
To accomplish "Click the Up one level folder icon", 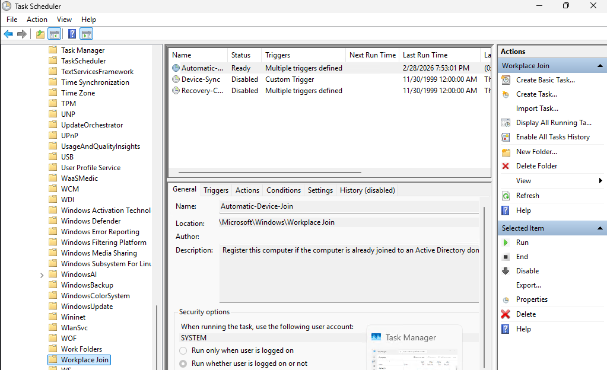I will (x=40, y=34).
